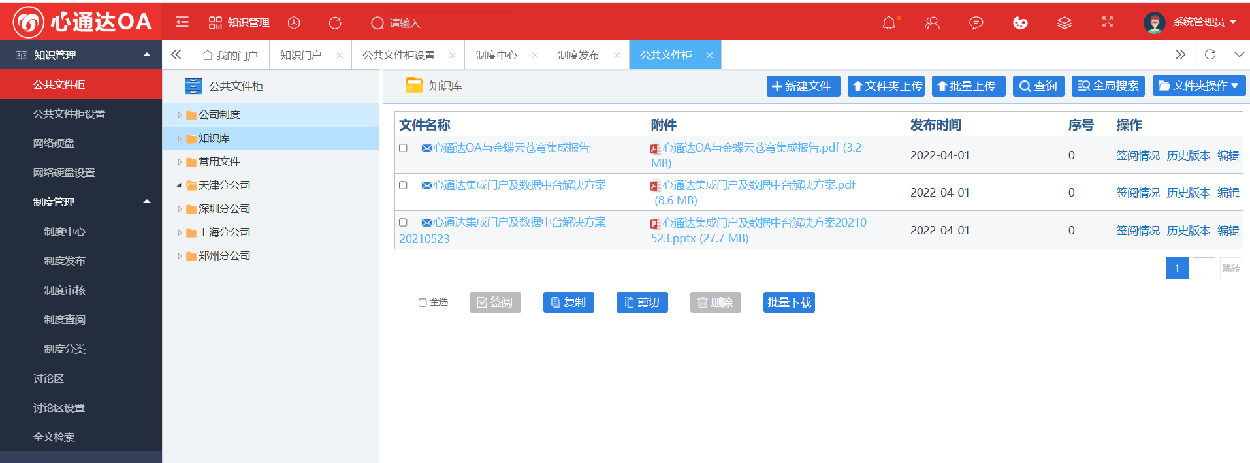Click the 查询 button
The height and width of the screenshot is (463, 1250).
[1038, 86]
